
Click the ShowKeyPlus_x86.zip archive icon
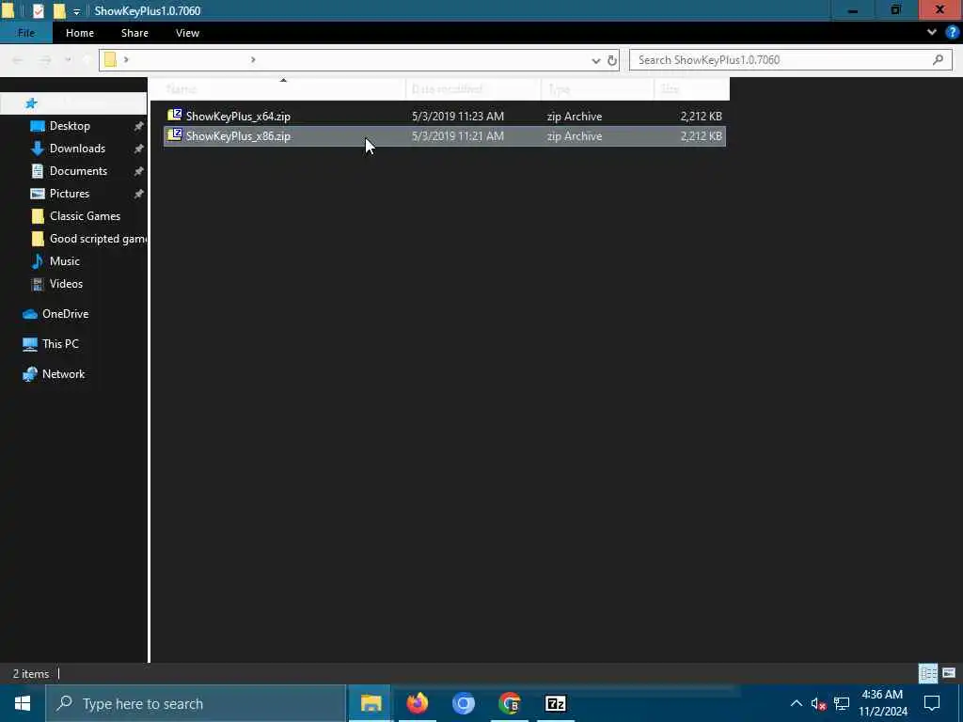tap(175, 134)
